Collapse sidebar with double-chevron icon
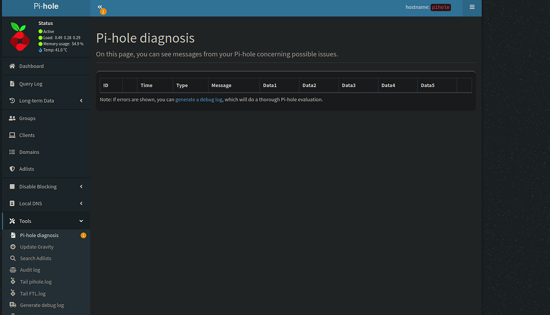 tap(99, 6)
